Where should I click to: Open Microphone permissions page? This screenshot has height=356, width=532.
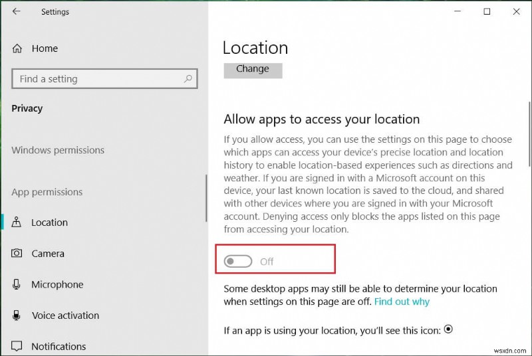pos(57,284)
